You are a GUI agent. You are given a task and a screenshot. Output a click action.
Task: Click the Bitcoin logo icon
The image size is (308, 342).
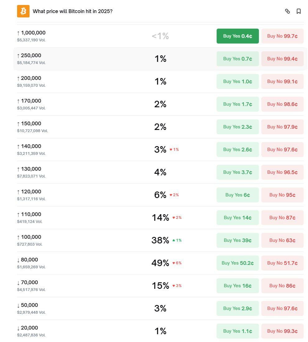click(23, 11)
